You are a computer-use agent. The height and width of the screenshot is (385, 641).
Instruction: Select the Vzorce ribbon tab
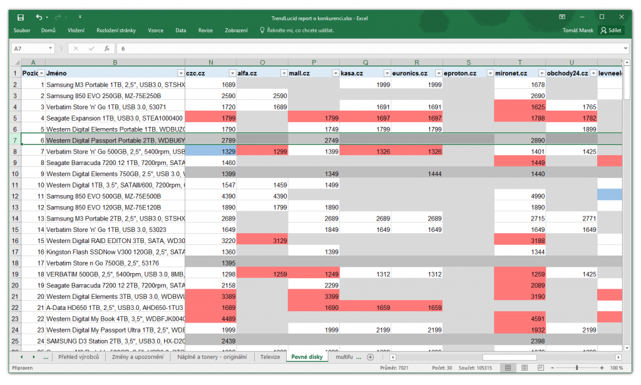pos(155,30)
